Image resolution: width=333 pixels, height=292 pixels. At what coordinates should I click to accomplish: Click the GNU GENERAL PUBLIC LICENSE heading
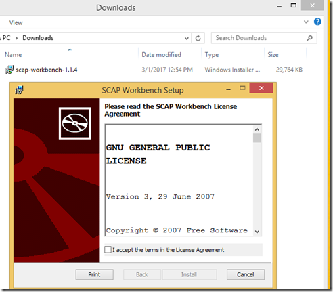click(x=158, y=154)
